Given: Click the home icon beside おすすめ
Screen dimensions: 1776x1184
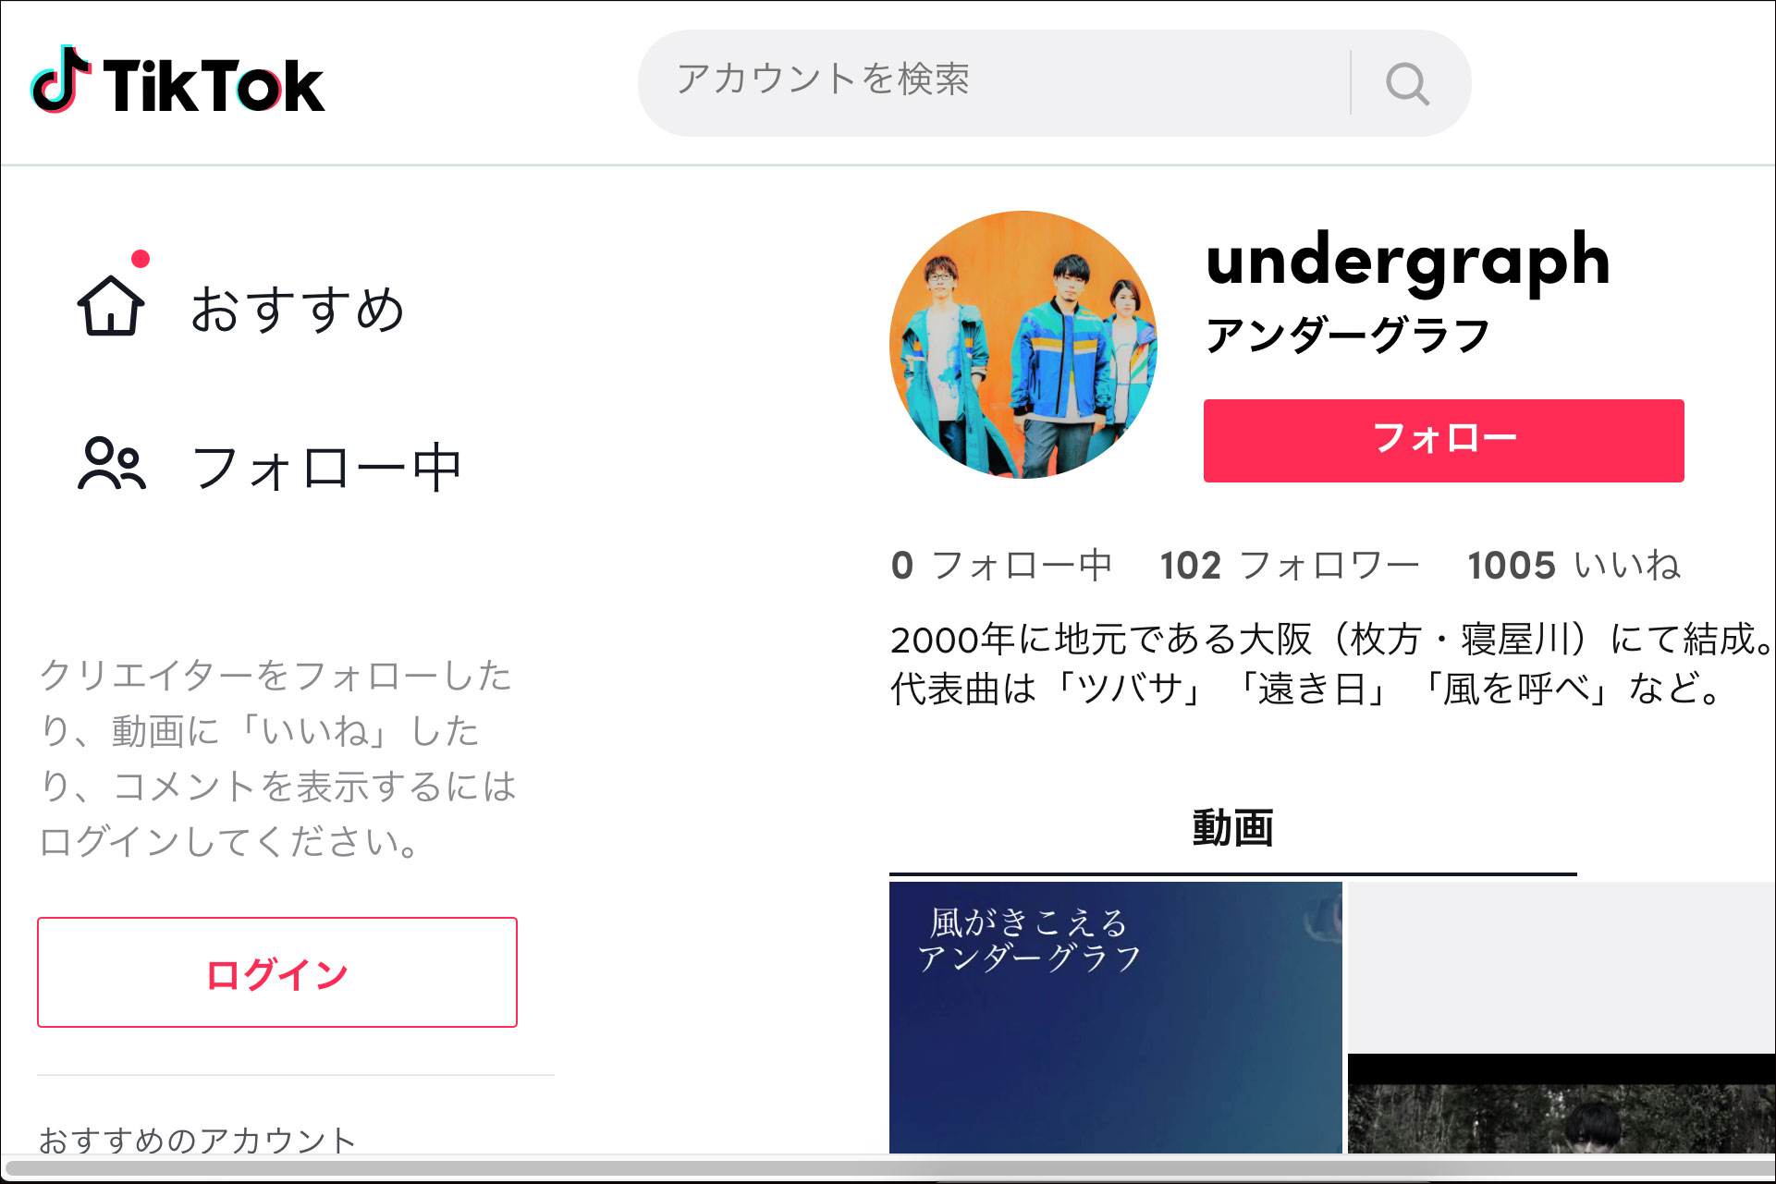Looking at the screenshot, I should coord(111,306).
